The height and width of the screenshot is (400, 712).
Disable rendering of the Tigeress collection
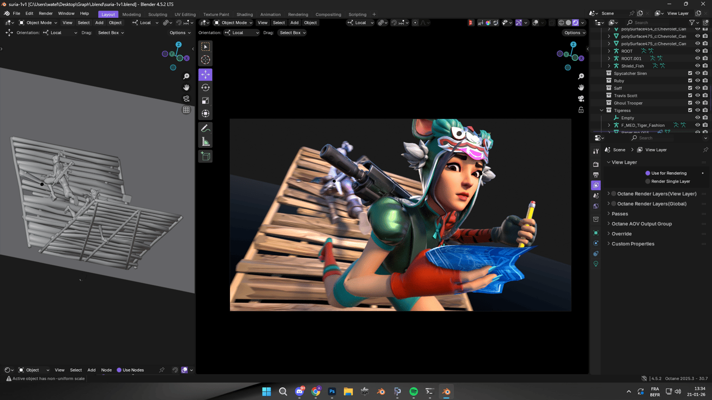point(705,110)
